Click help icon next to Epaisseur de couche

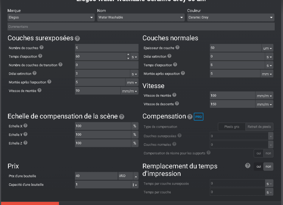tap(177, 48)
